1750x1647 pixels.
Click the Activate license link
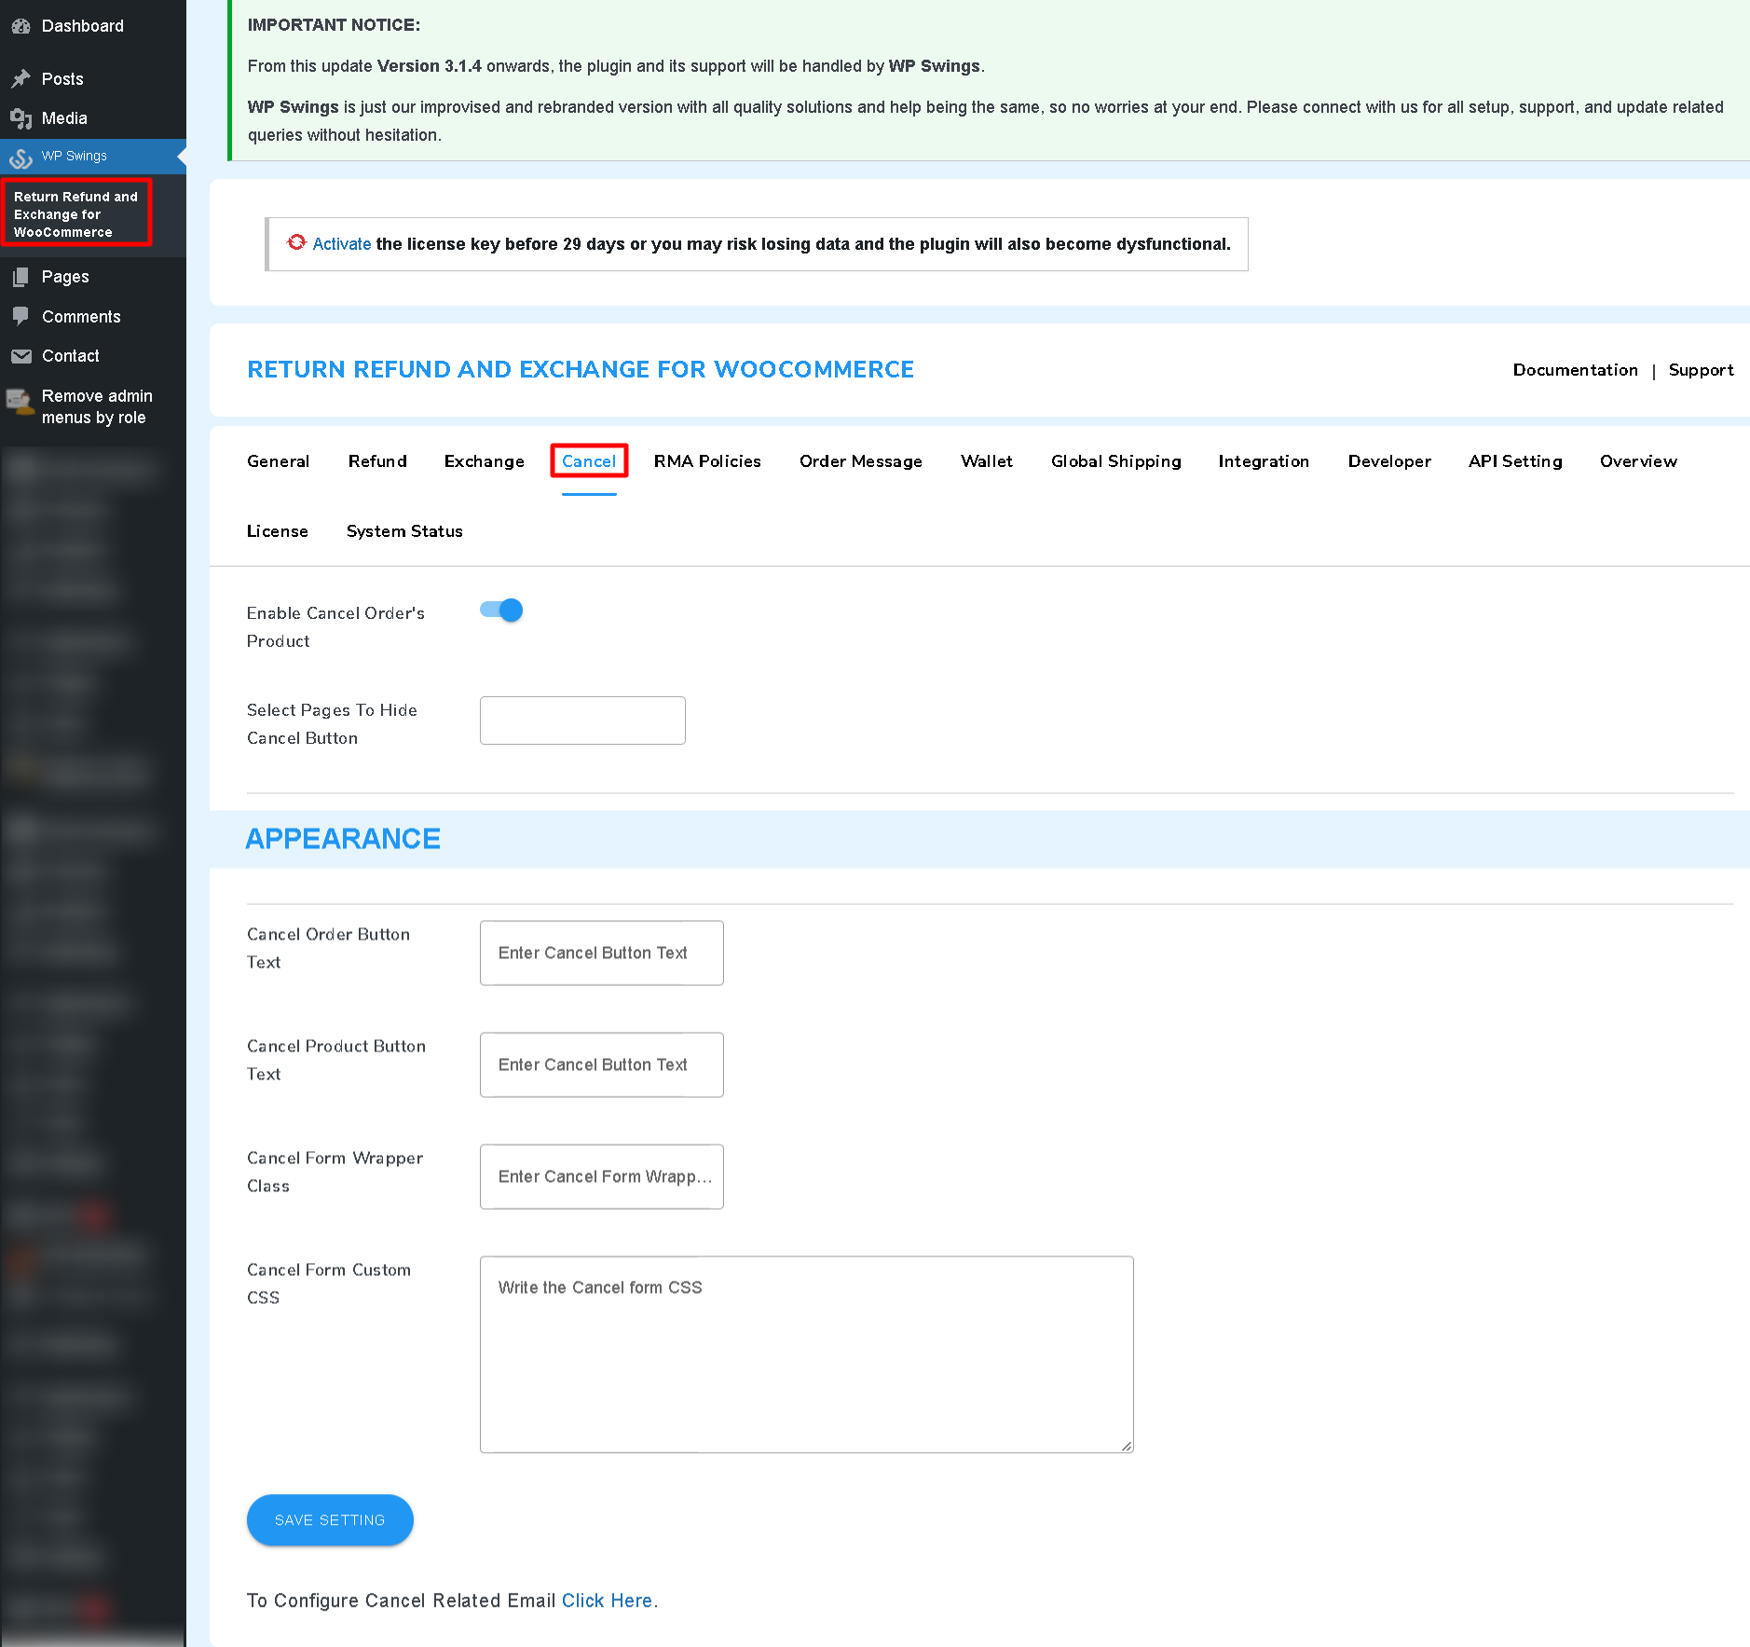pos(341,244)
